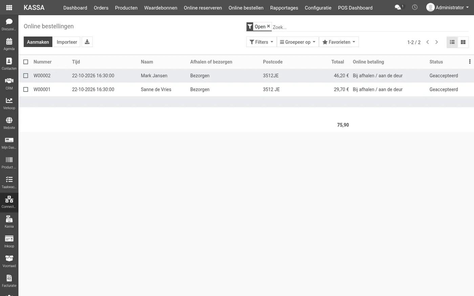The height and width of the screenshot is (296, 474).
Task: Open the Orders menu
Action: 101,7
